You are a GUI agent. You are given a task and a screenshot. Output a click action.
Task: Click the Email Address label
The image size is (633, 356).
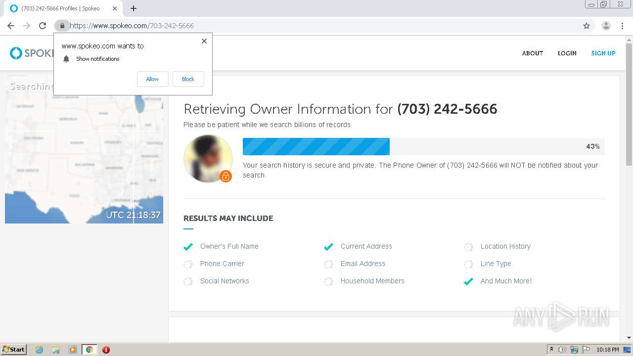tap(363, 264)
